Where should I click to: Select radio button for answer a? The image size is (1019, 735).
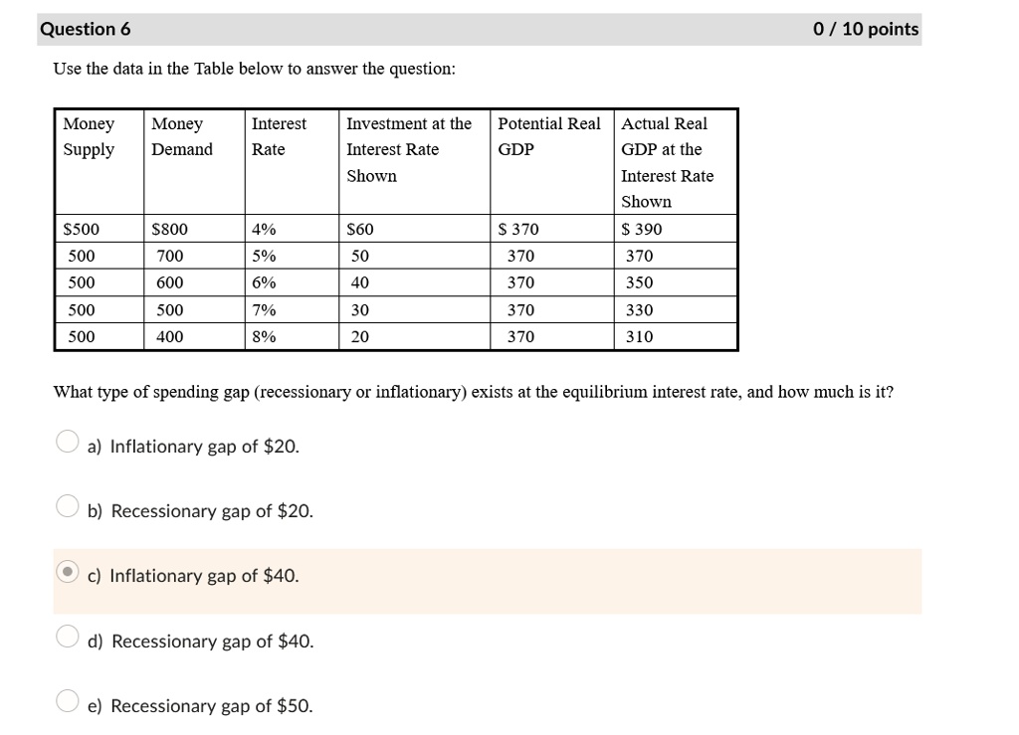click(66, 440)
